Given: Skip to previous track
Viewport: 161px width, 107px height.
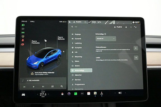Looking at the screenshot, I should click(x=24, y=87).
